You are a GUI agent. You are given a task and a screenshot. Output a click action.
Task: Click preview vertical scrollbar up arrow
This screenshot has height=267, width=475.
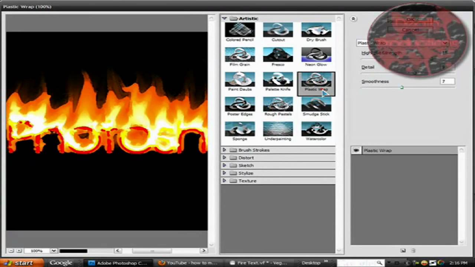[211, 18]
